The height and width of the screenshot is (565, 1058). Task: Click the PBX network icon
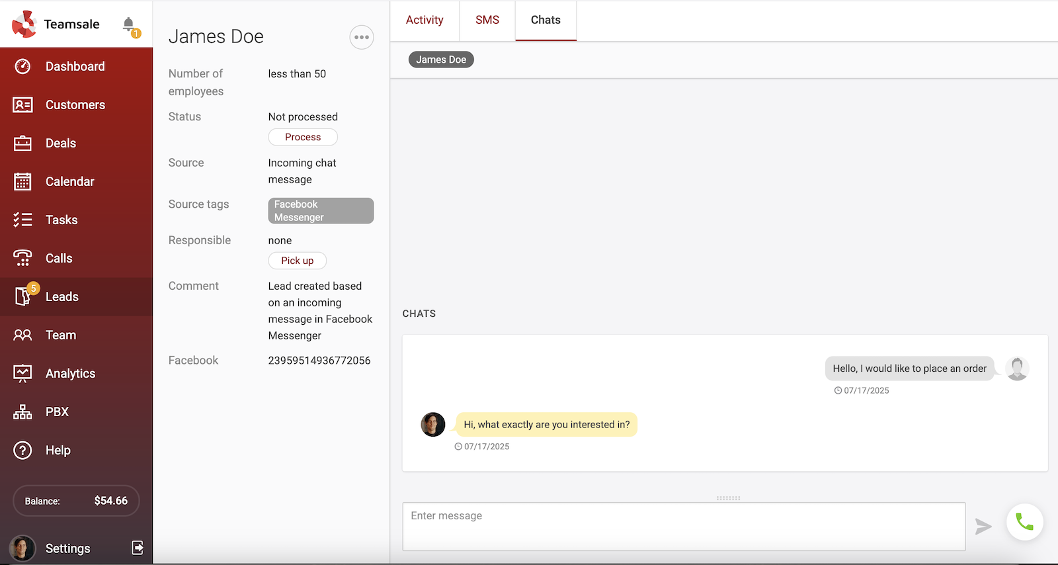pyautogui.click(x=22, y=412)
